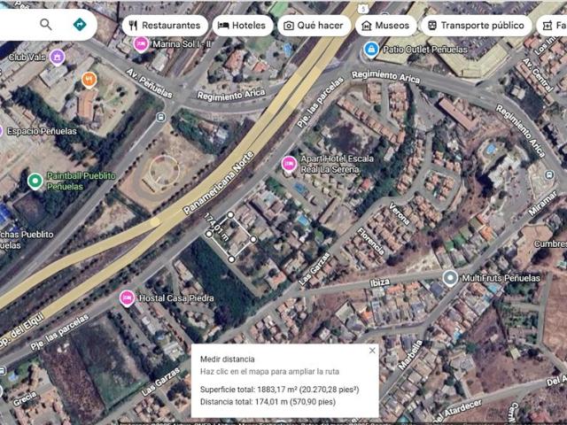Select the Paintball Pueblito Peñuelas green pin
The image size is (567, 425).
(34, 181)
